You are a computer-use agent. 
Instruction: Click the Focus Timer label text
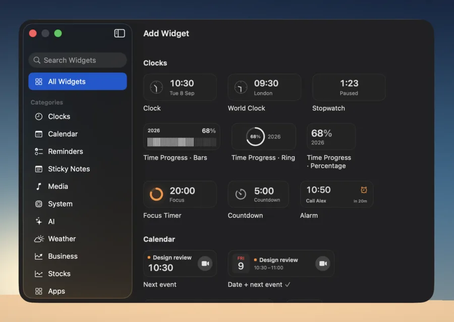click(x=162, y=215)
